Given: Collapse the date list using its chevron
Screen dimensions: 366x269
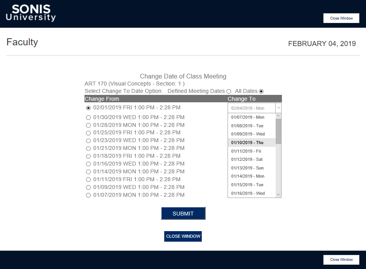Looking at the screenshot, I should click(278, 108).
